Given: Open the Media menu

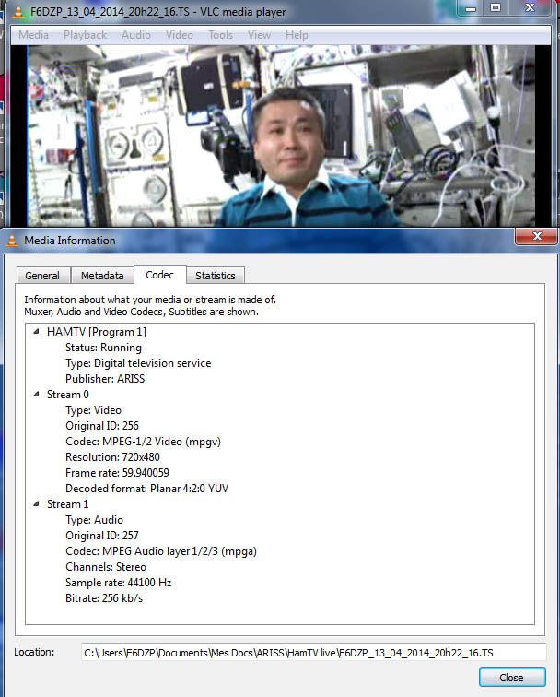Looking at the screenshot, I should click(x=34, y=35).
